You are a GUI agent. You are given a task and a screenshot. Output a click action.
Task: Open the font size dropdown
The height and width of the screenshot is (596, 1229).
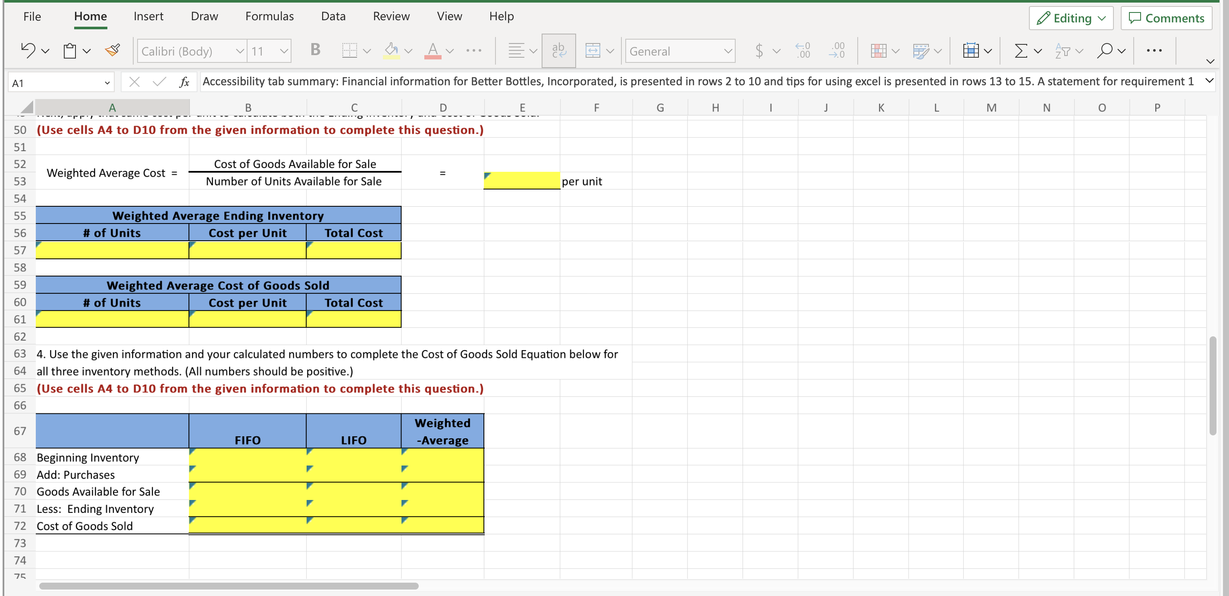point(270,51)
